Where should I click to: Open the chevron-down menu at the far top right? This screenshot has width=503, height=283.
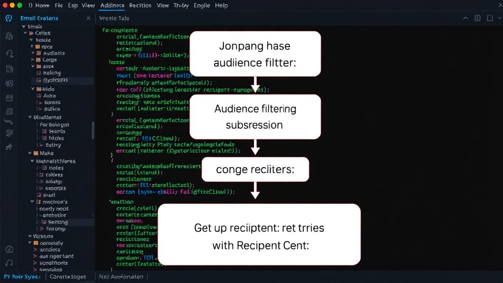[500, 18]
